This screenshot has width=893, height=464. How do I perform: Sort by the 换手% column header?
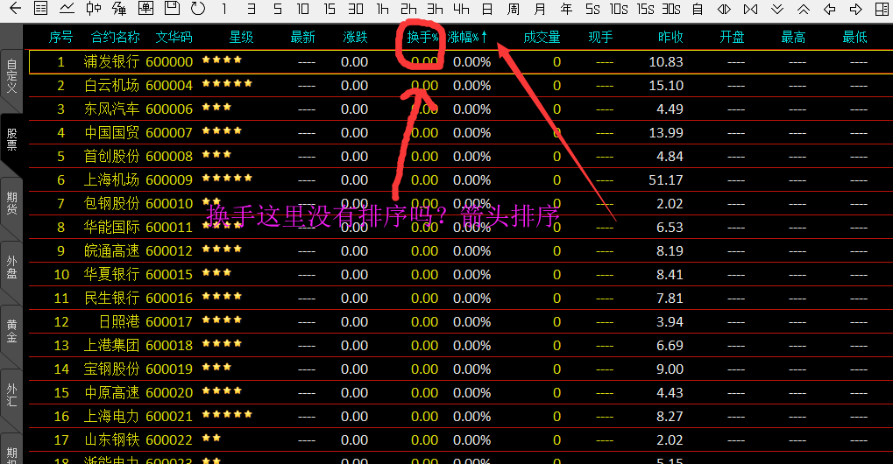tap(422, 38)
